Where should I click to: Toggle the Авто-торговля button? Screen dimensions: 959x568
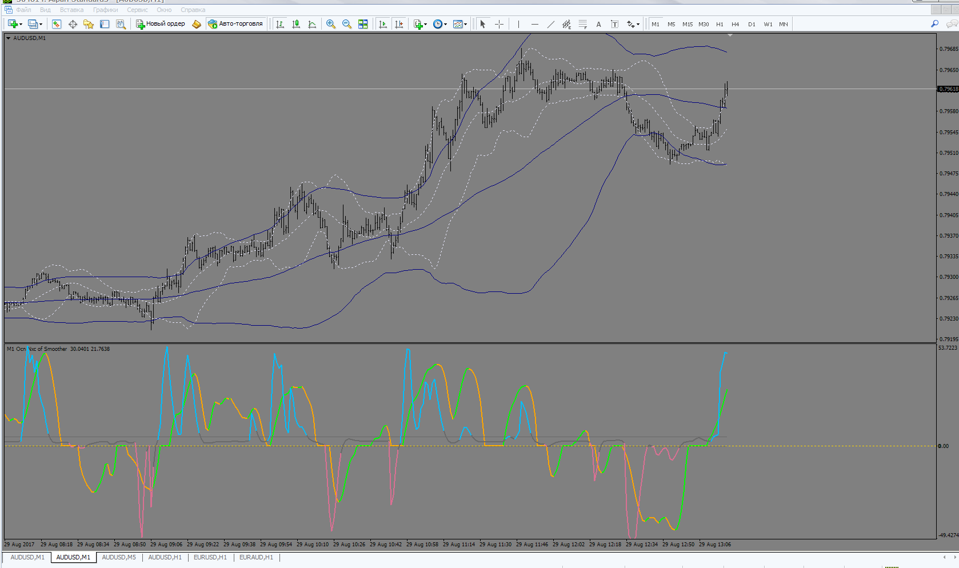point(235,24)
